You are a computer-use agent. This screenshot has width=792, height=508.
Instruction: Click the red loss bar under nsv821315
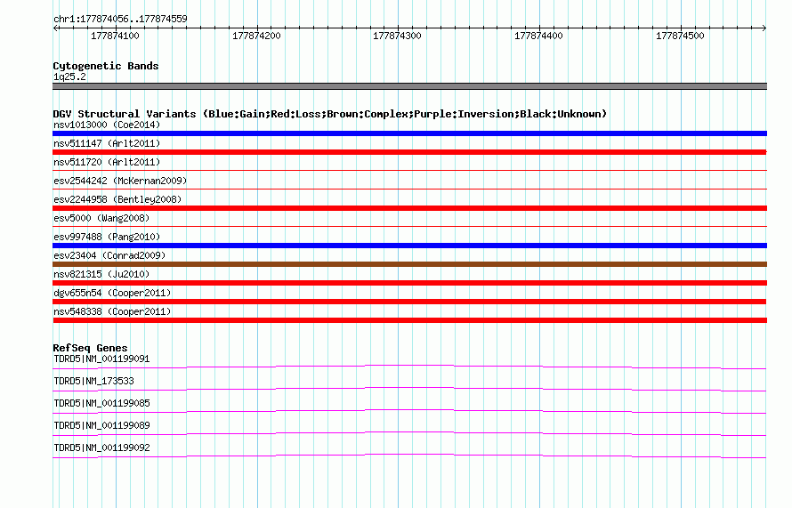pyautogui.click(x=409, y=283)
